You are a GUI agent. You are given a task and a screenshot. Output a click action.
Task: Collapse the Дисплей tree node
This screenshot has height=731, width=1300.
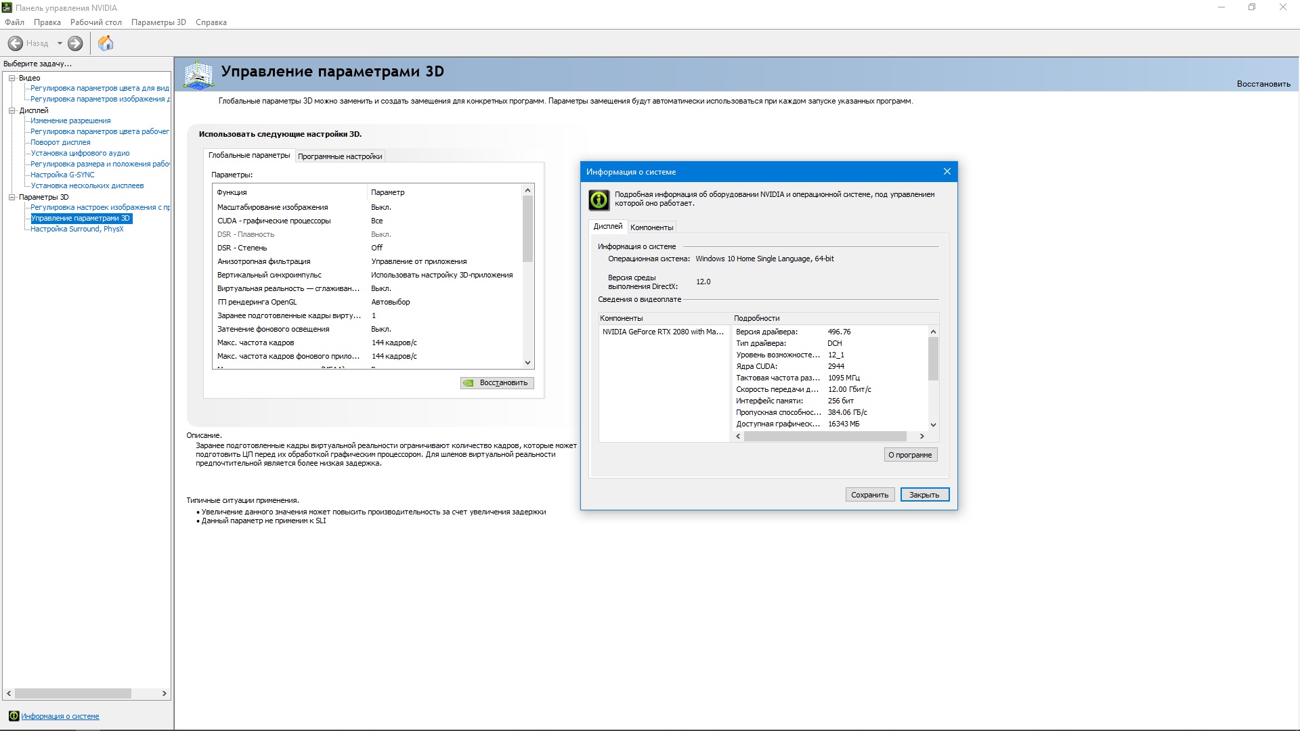click(12, 110)
